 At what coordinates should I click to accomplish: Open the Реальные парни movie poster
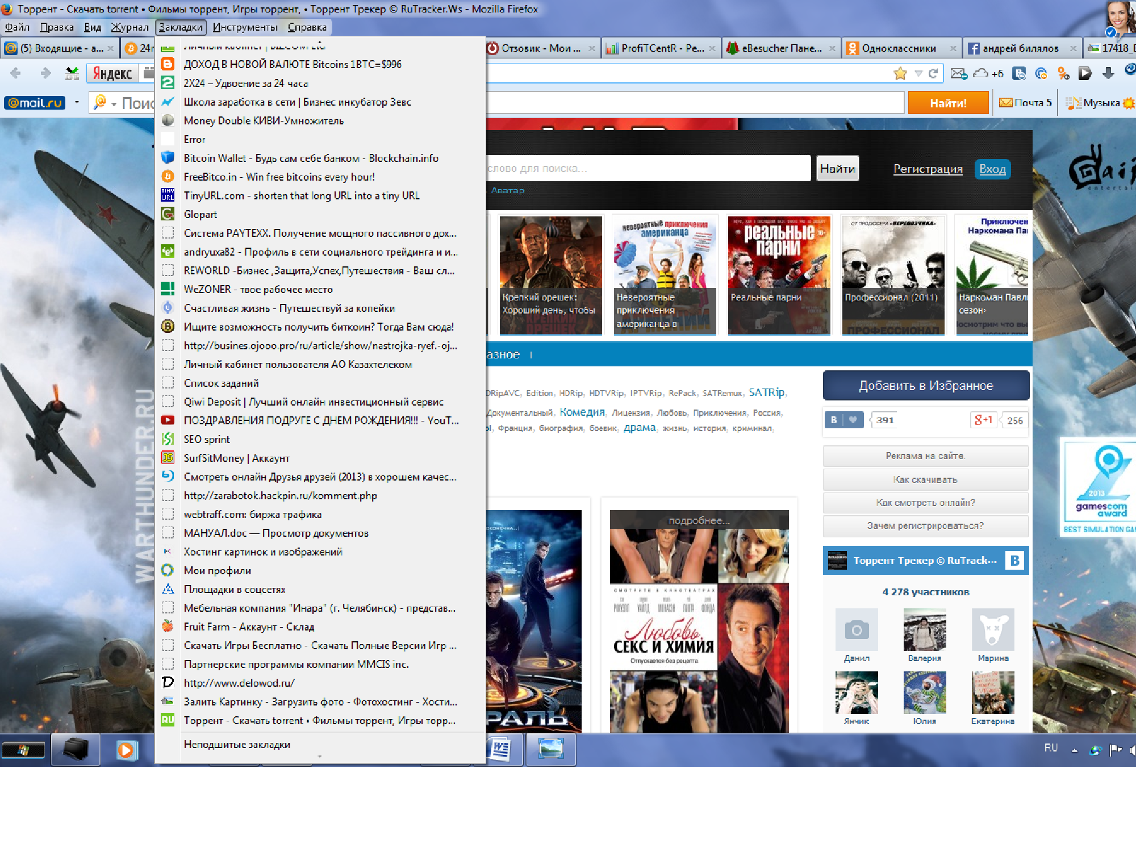pos(779,275)
